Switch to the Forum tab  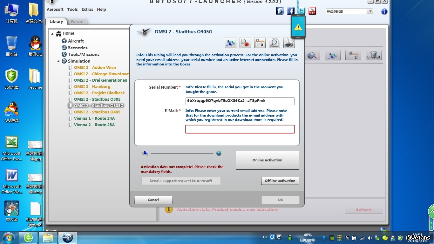(x=77, y=21)
